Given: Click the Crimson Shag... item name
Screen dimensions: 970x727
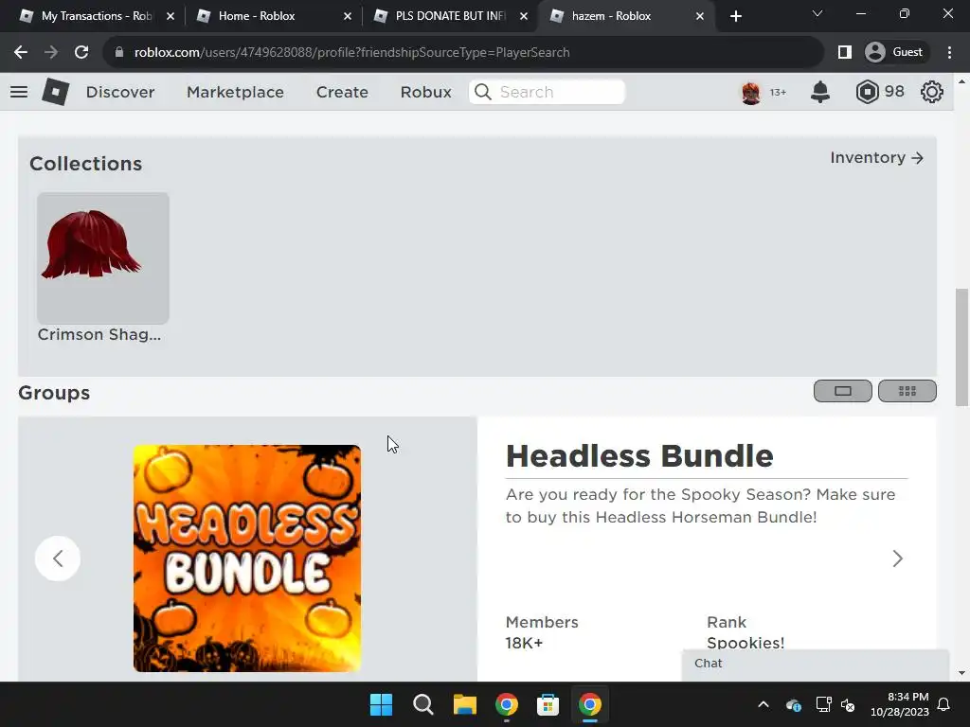Looking at the screenshot, I should (99, 334).
